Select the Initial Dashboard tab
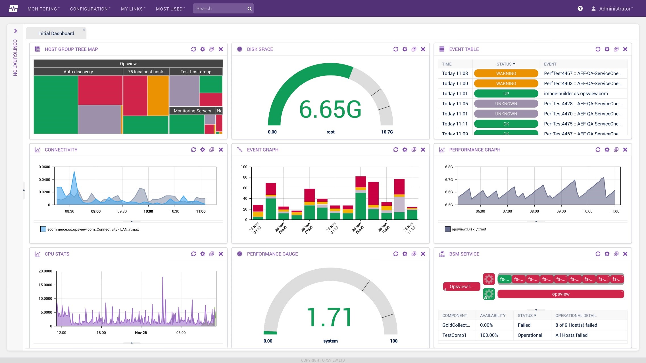 55,33
